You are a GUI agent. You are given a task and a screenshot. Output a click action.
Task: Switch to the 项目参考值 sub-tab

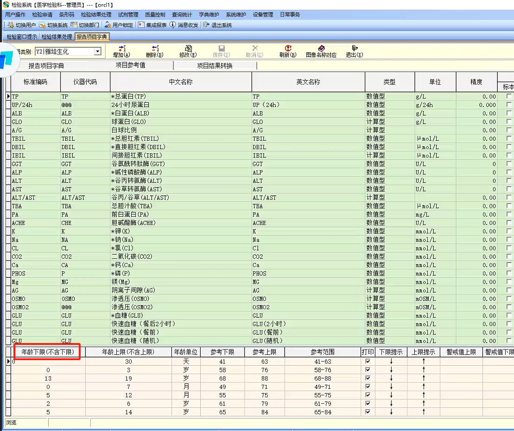(x=130, y=65)
